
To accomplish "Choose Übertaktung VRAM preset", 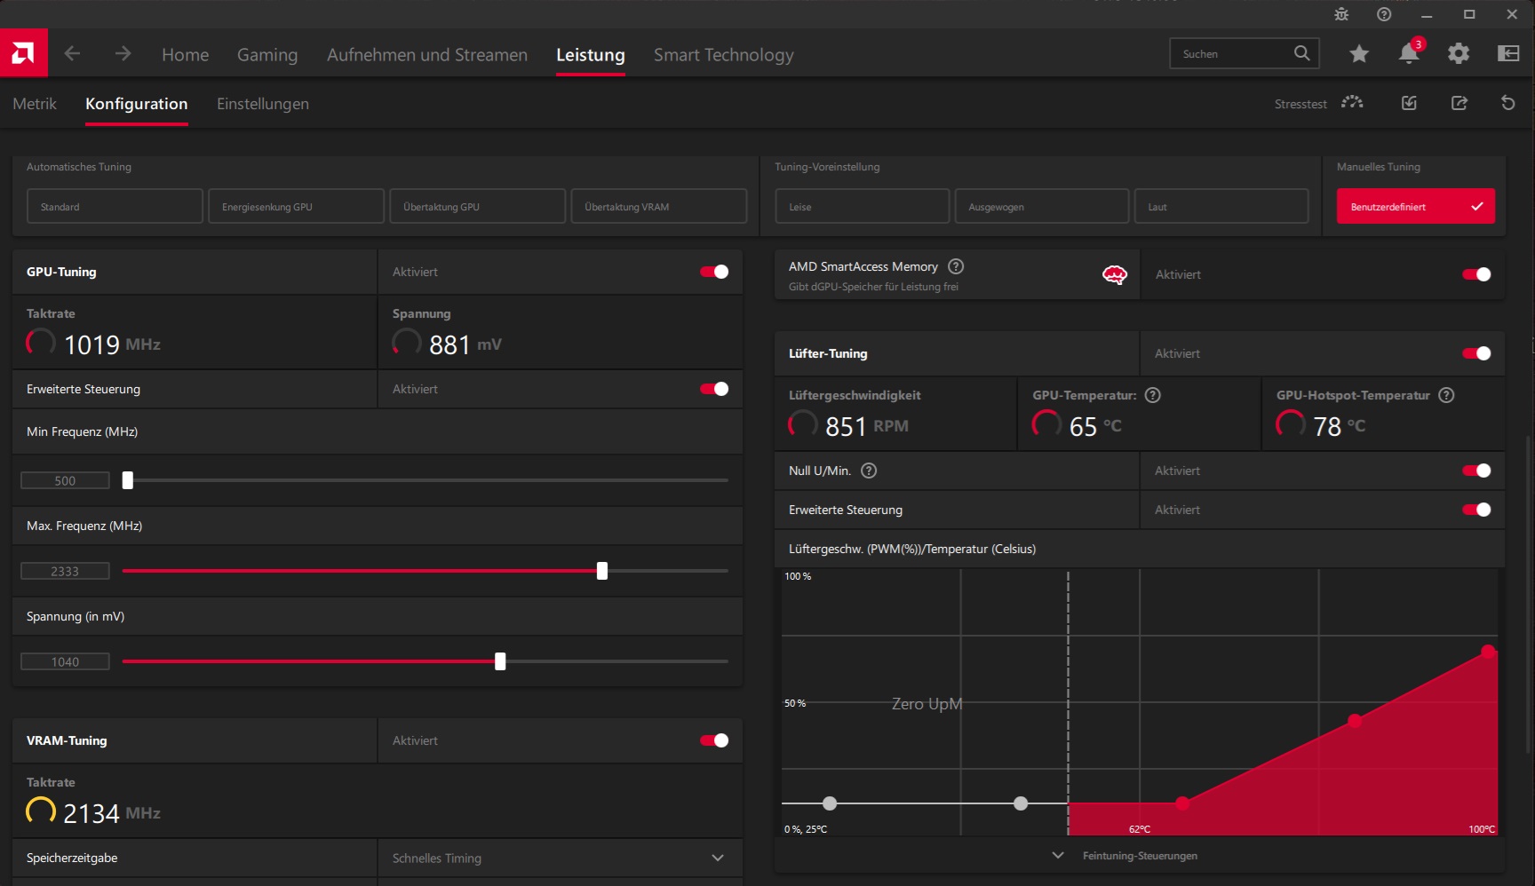I will [x=658, y=206].
